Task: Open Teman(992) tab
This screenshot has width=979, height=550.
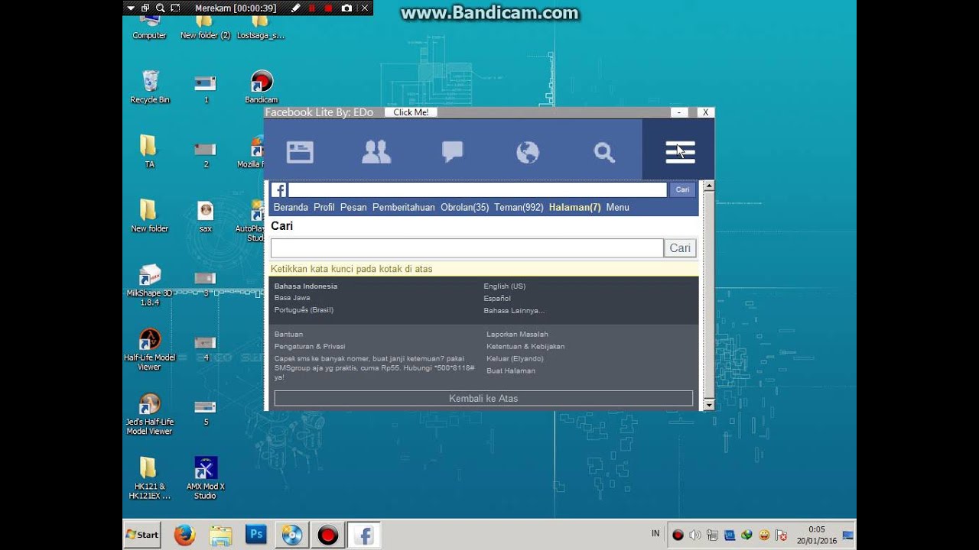Action: (519, 207)
